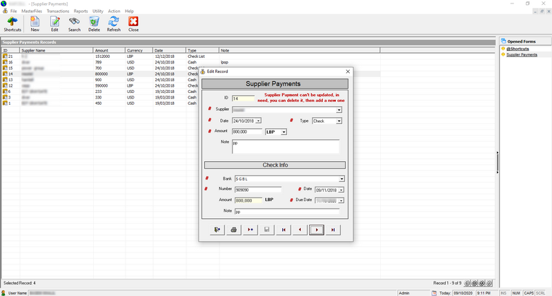
Task: Open the Supplier Payments link in Opened Forms
Action: [522, 55]
